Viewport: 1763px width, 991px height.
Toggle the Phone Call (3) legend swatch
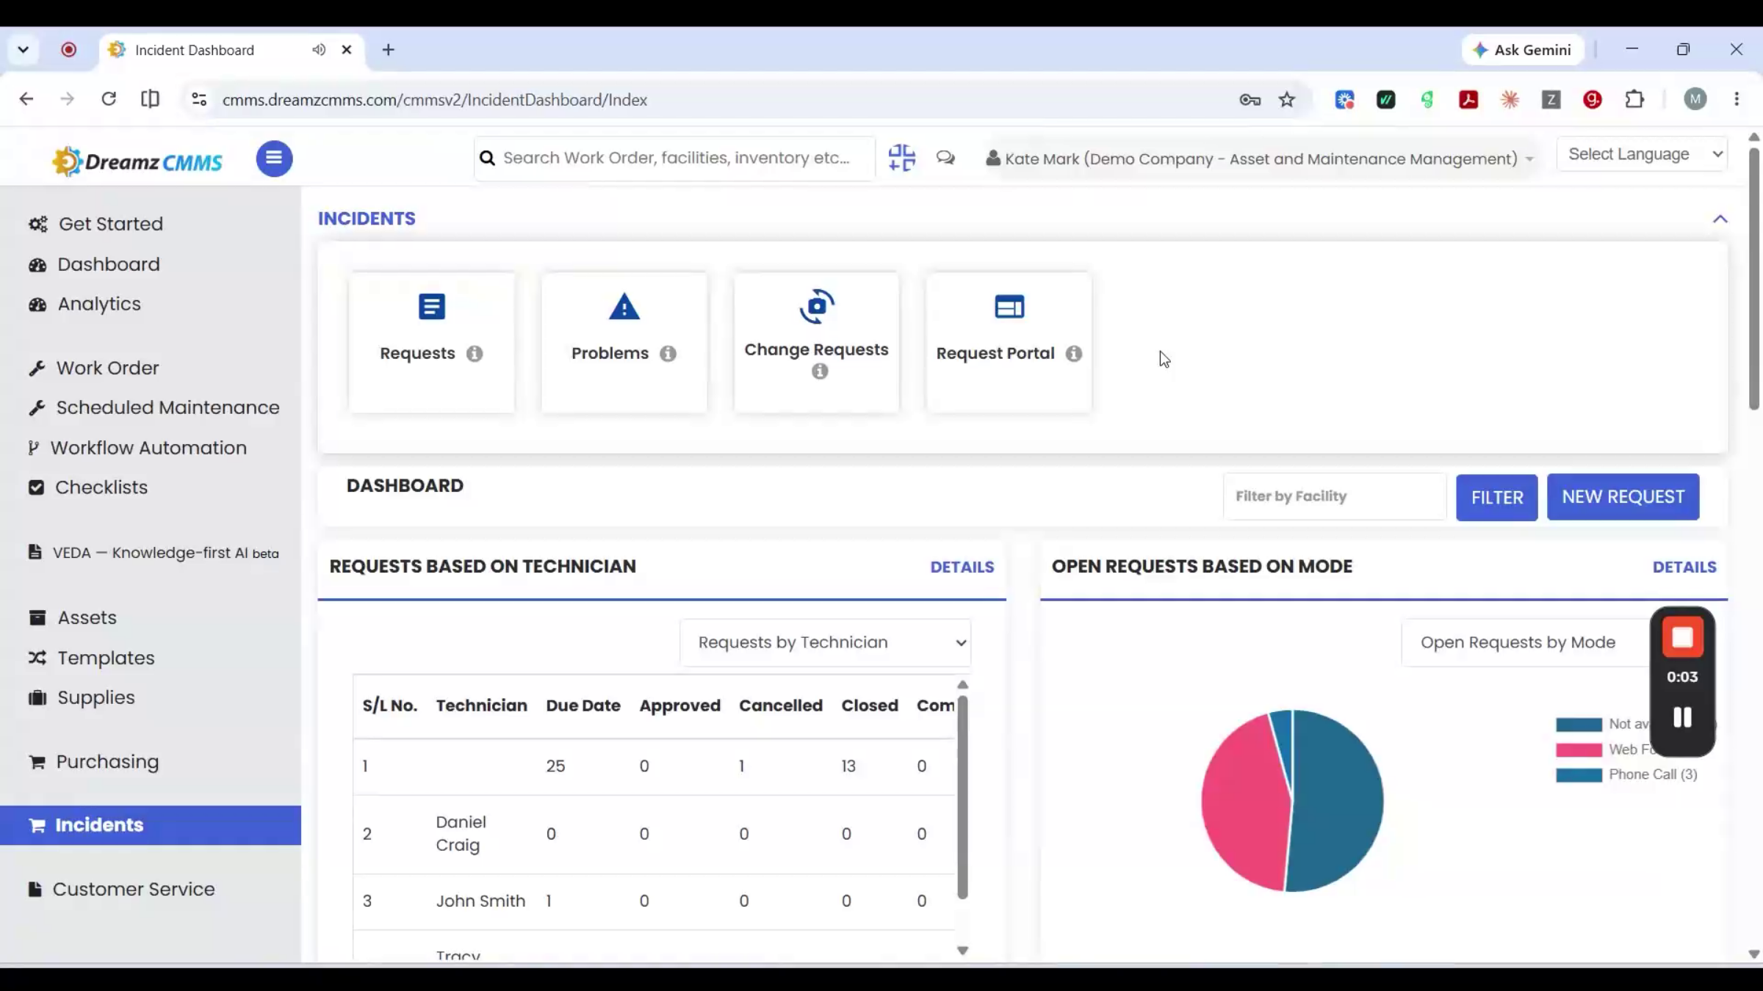[1579, 775]
